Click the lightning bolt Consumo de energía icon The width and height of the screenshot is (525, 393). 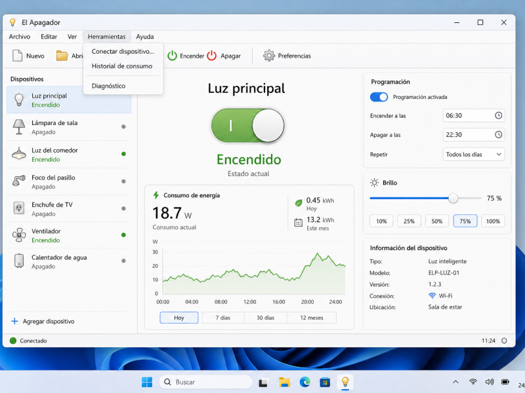[x=156, y=195]
